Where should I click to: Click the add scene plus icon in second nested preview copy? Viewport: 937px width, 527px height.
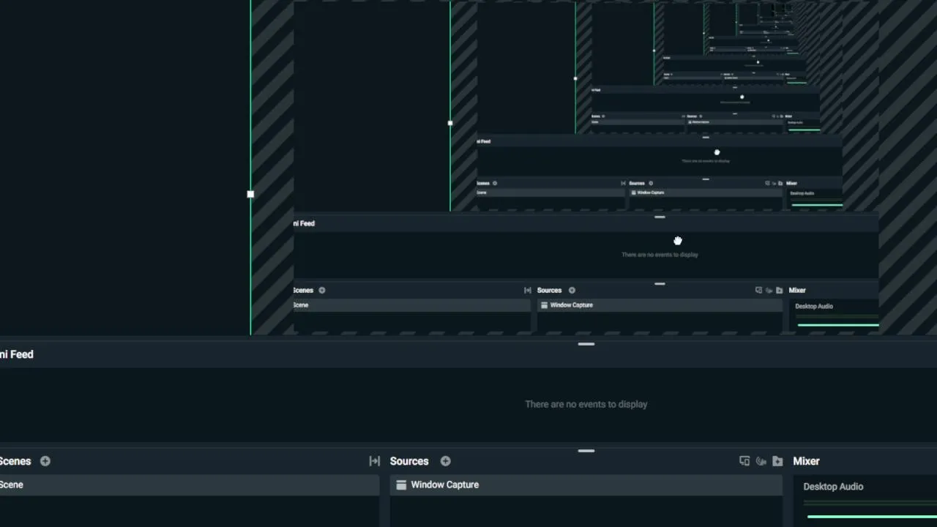click(495, 183)
